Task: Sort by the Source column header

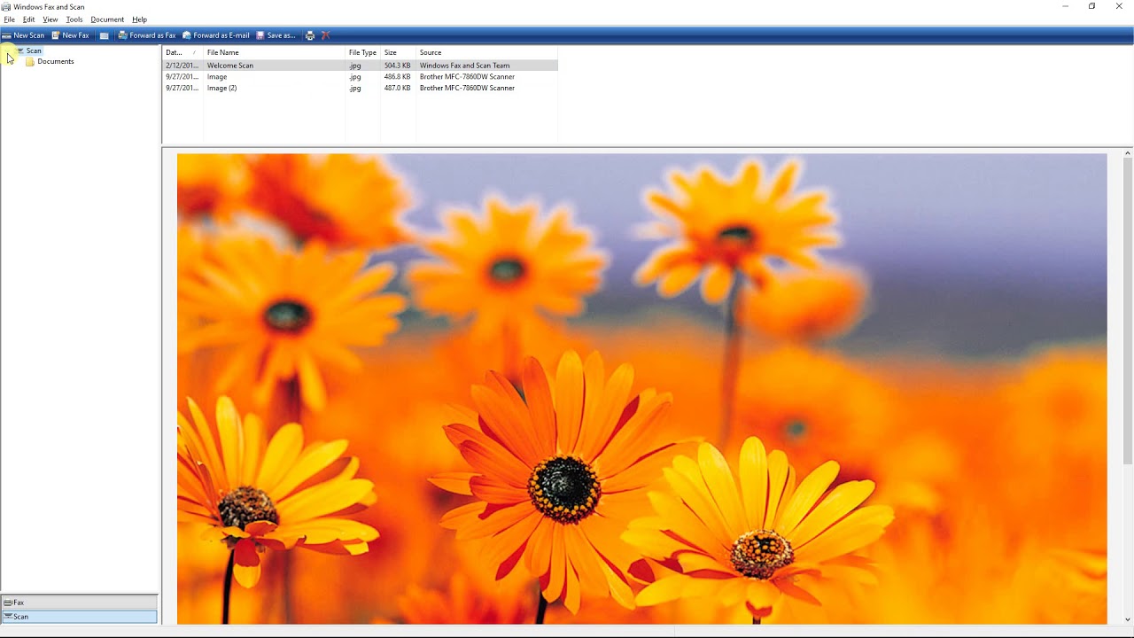Action: (487, 52)
